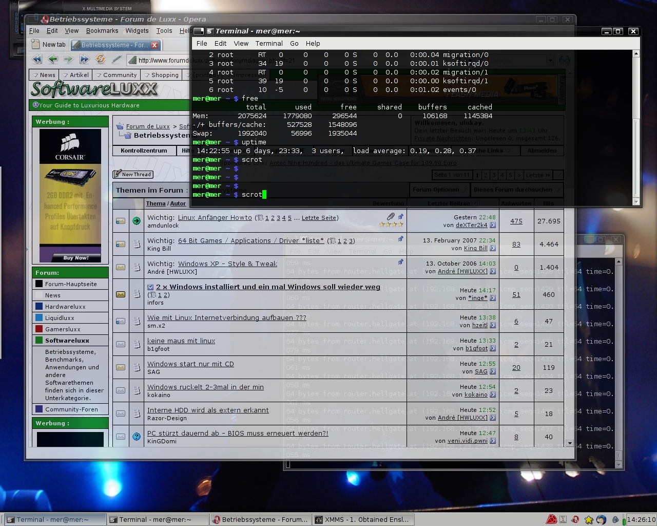This screenshot has height=526, width=657.
Task: Click the New Thread button icon
Action: click(x=132, y=174)
